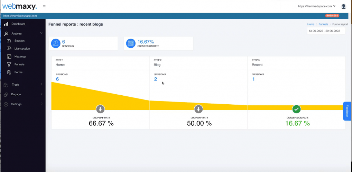
Task: Click the Engage menu label
Action: (x=16, y=94)
